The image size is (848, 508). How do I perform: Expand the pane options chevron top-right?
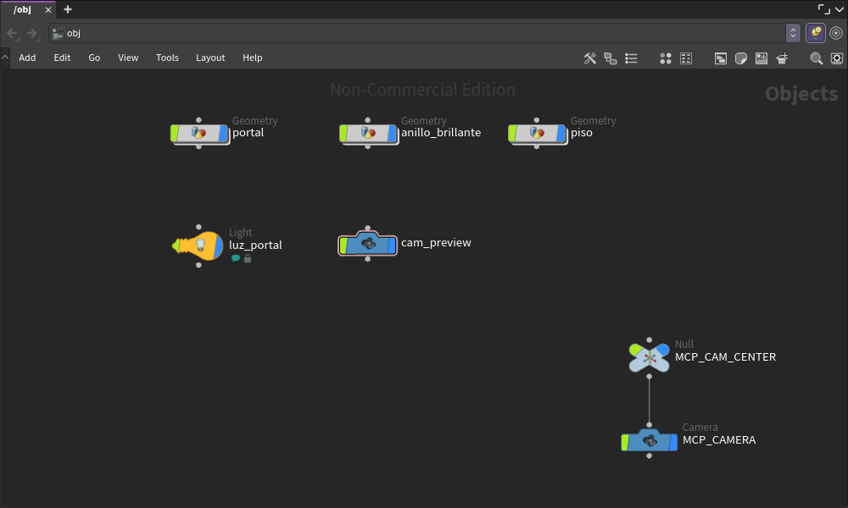(840, 9)
